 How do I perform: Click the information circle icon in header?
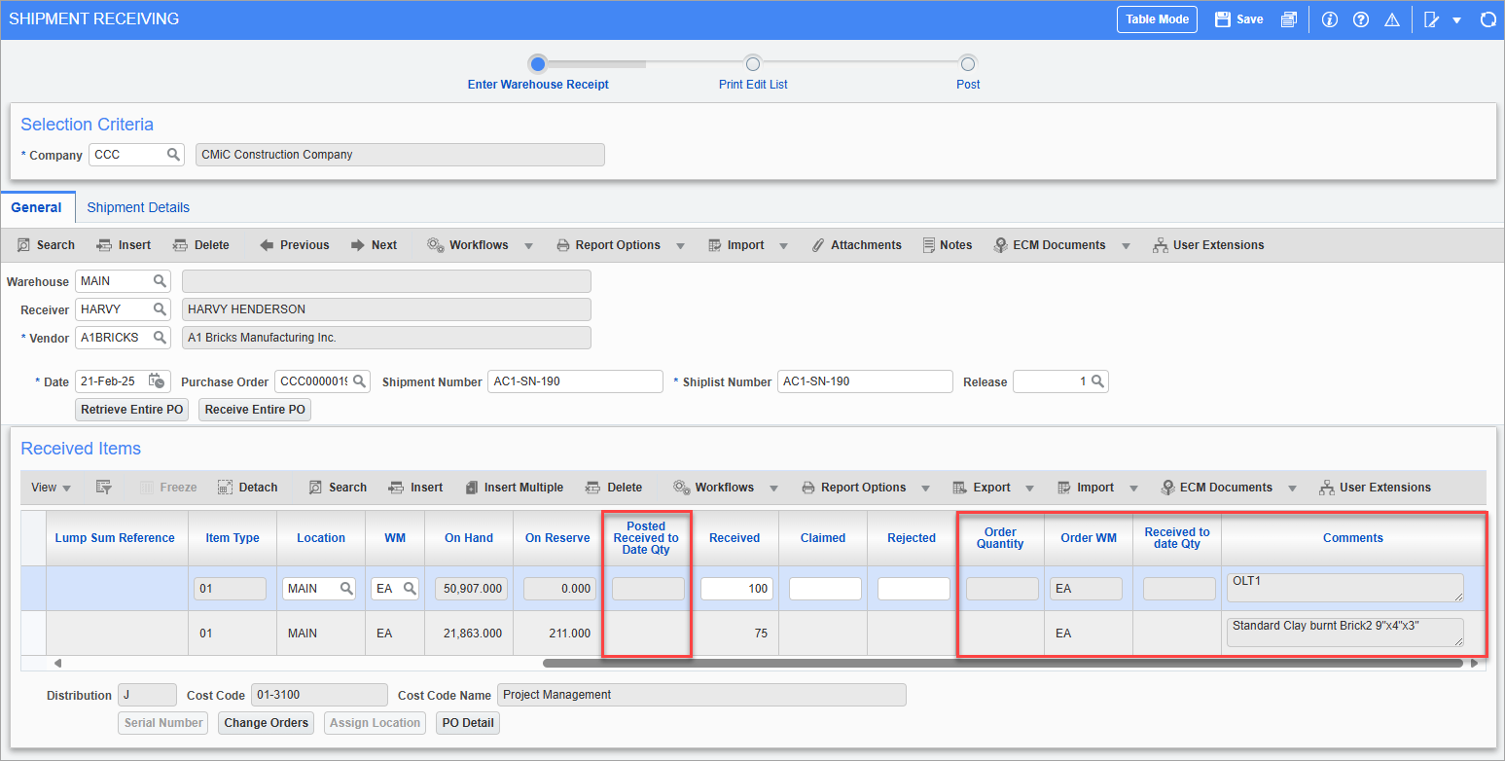1330,19
